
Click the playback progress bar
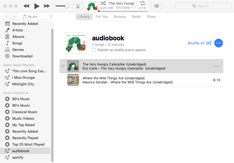pos(123,11)
